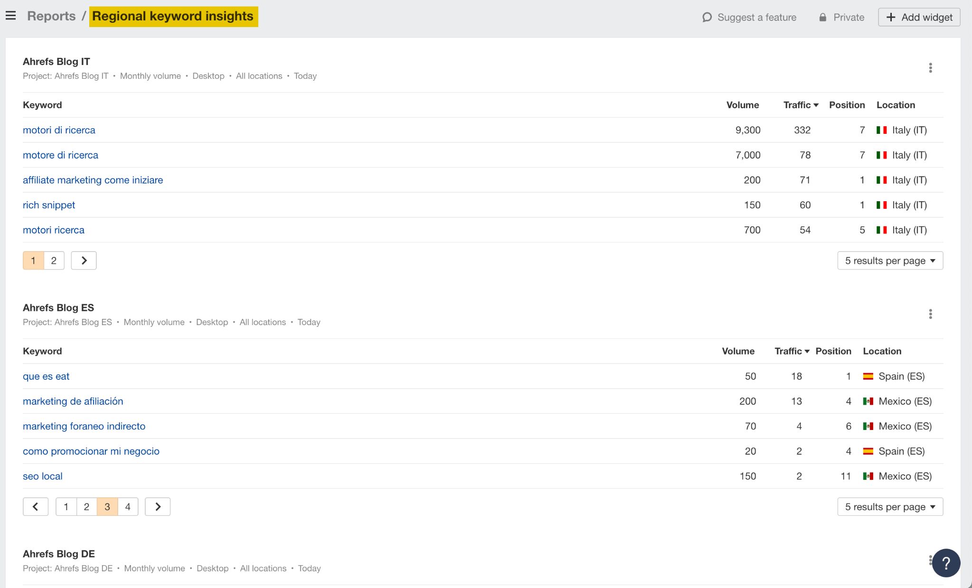
Task: Select page 2 in Blog IT pagination
Action: click(x=54, y=261)
